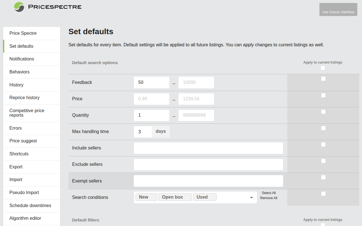
Task: Select Import in the sidebar
Action: coord(16,180)
